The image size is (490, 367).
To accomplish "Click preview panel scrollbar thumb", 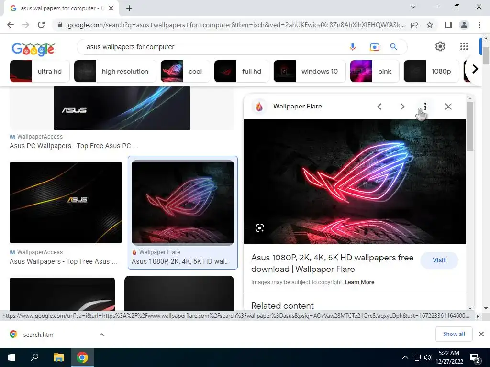I will click(x=470, y=126).
